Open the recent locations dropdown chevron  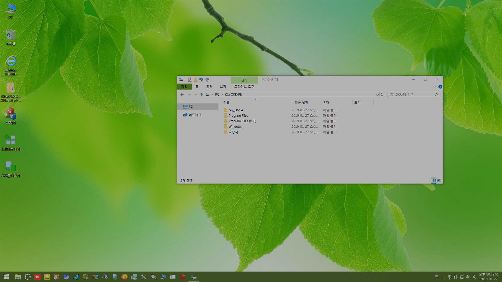[196, 95]
